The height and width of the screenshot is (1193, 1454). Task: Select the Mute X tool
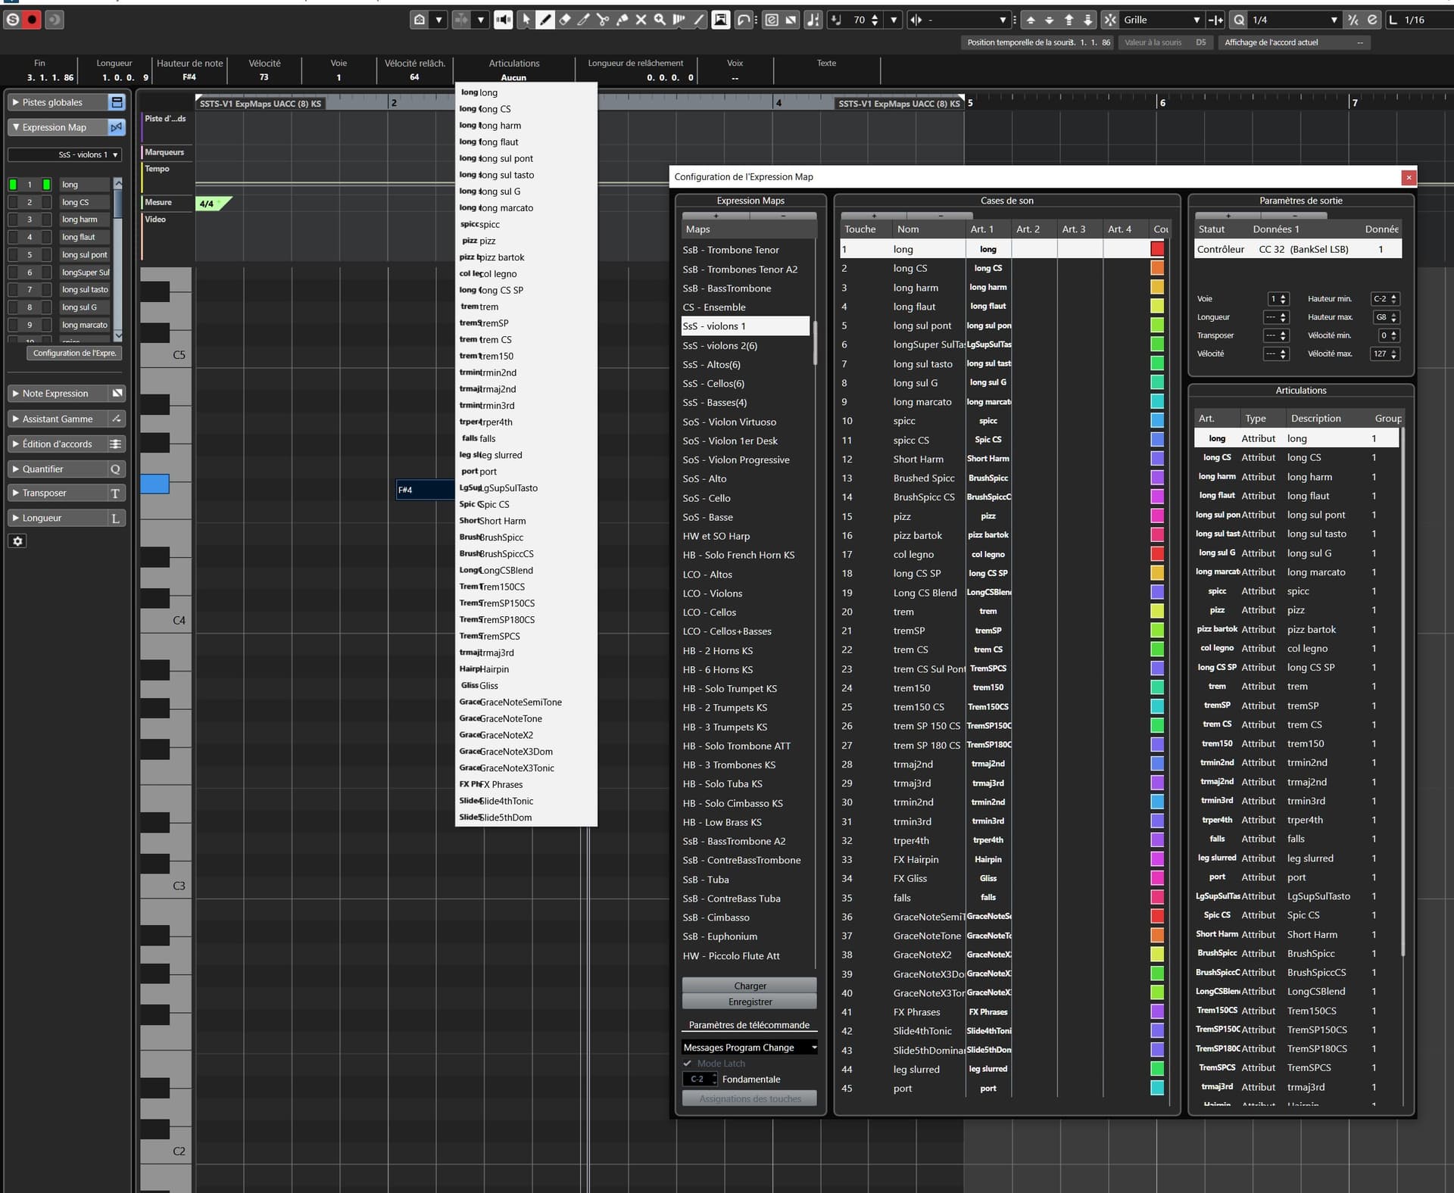pyautogui.click(x=641, y=20)
